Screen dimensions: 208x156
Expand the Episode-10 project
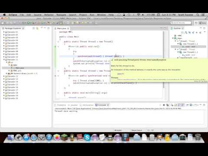click(x=4, y=57)
